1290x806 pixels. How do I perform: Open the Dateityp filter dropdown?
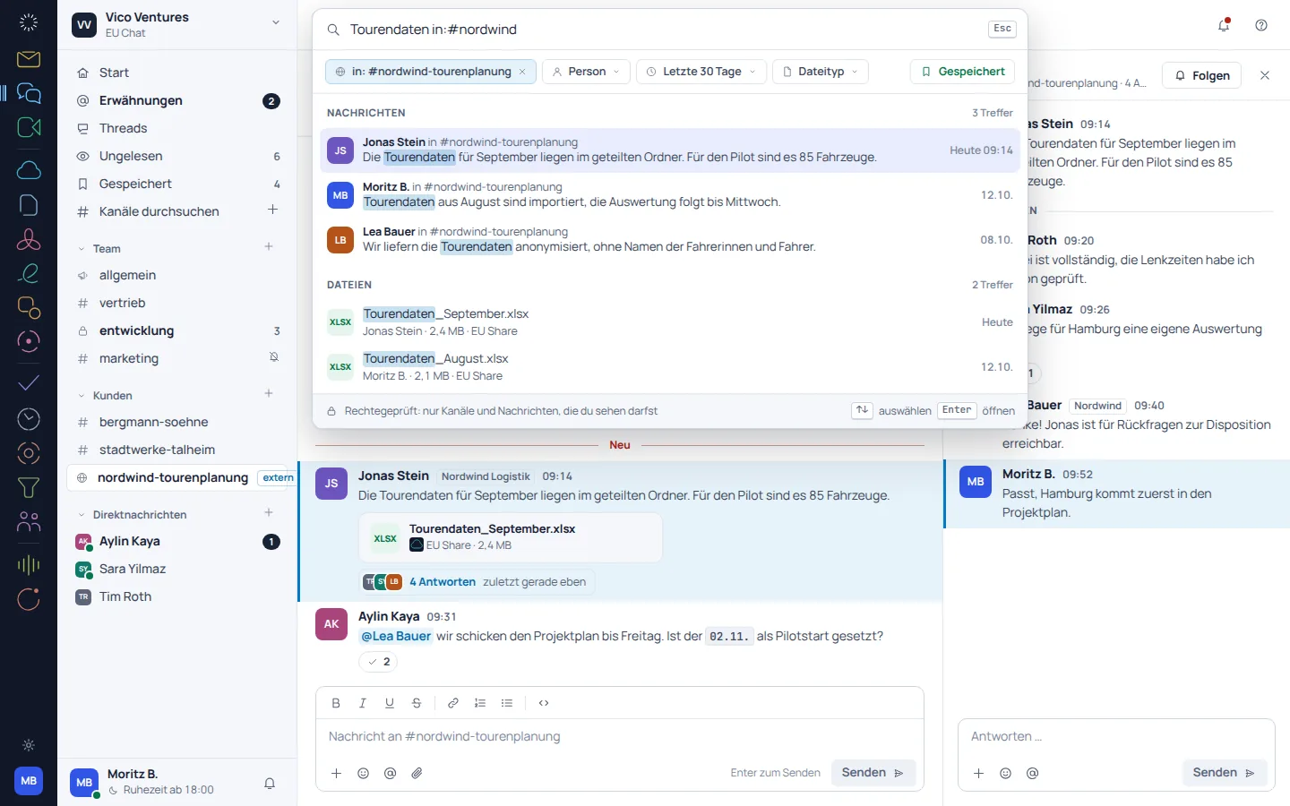point(821,72)
